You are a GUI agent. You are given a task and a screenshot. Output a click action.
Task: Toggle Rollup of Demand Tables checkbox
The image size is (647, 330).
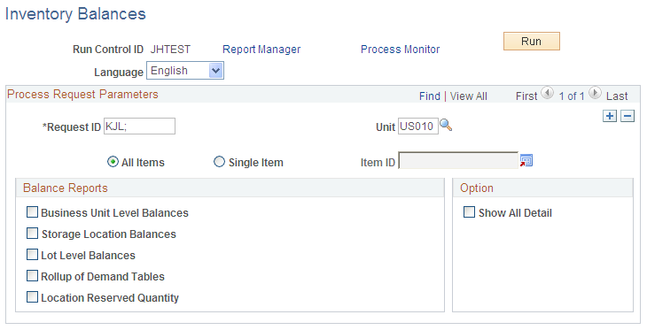32,276
